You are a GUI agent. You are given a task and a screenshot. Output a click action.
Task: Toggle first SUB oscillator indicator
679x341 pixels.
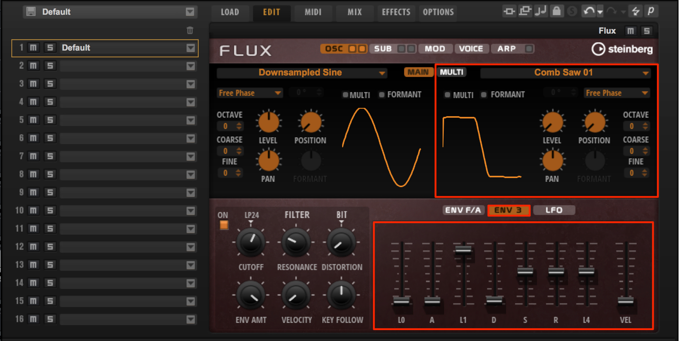pos(401,49)
